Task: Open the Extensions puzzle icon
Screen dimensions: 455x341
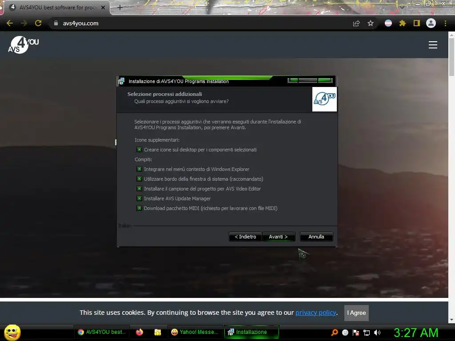Action: (403, 23)
